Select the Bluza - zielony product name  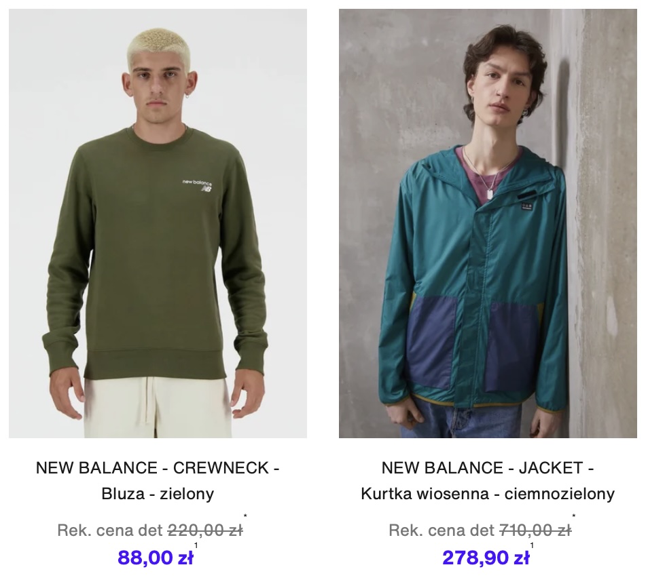click(x=158, y=493)
